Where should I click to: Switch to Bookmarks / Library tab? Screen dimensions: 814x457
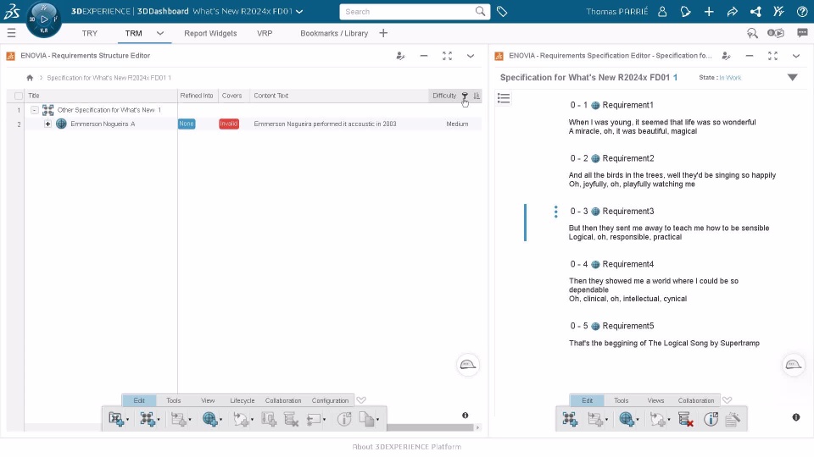[x=334, y=33]
